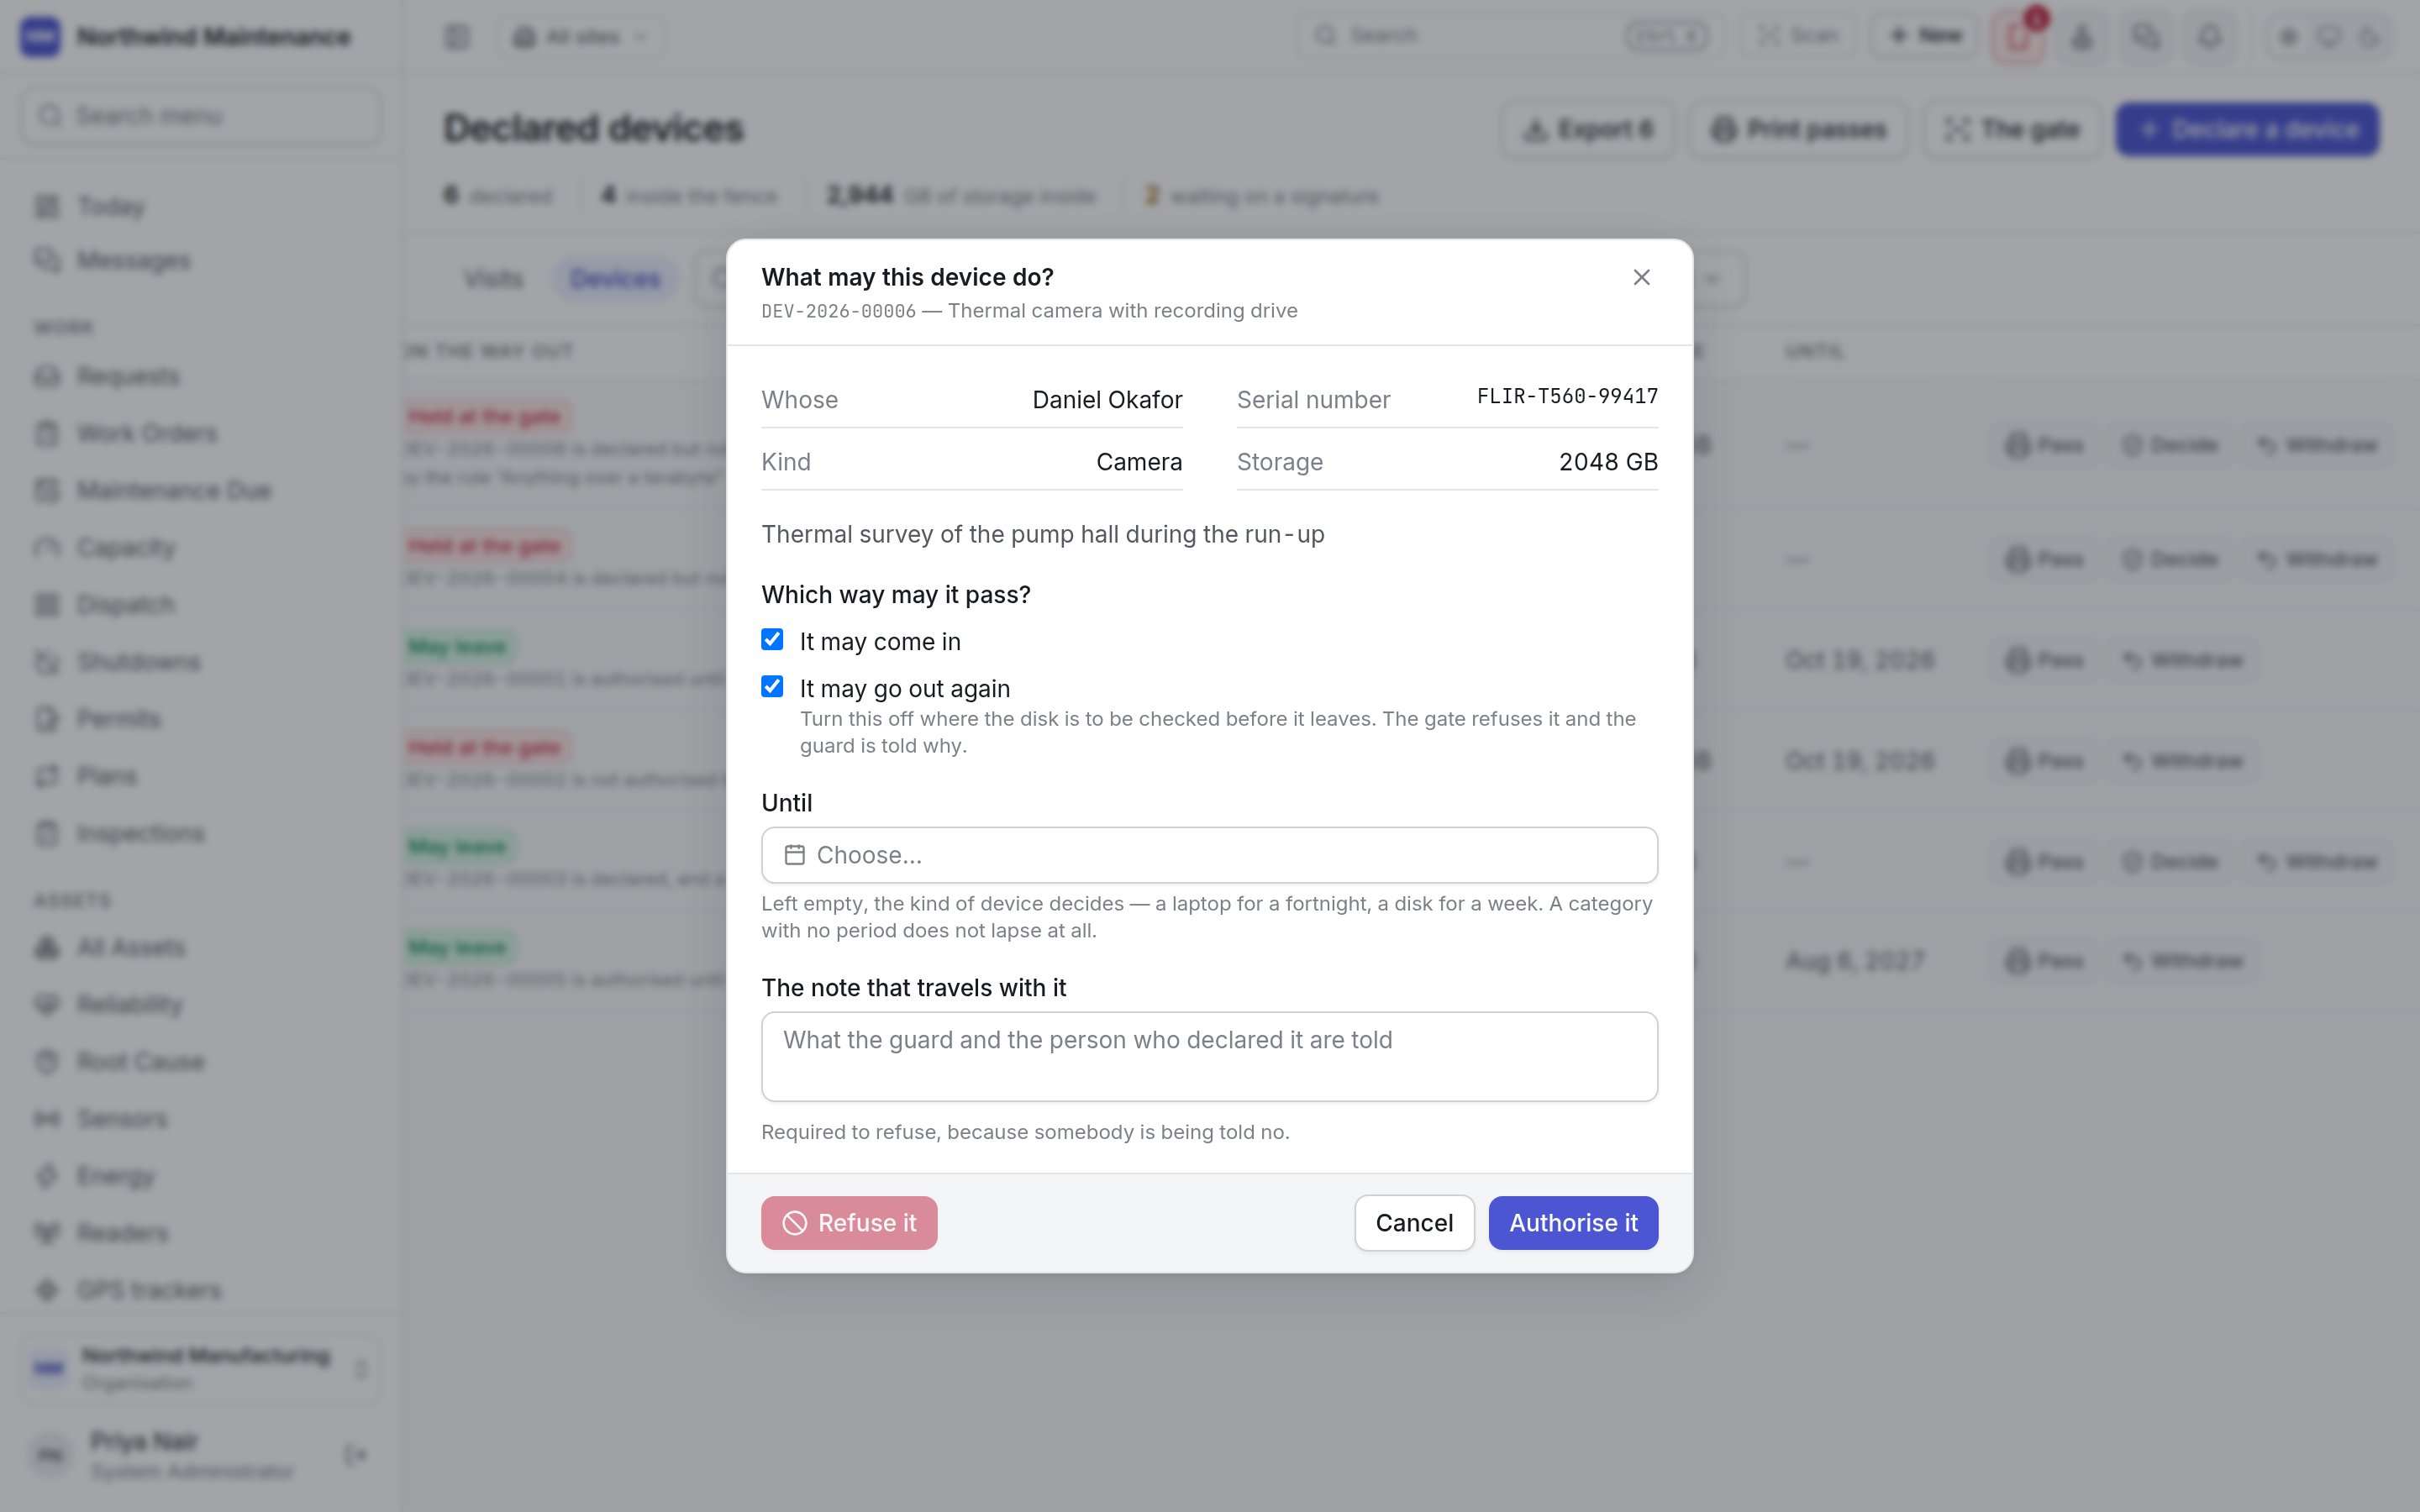This screenshot has width=2420, height=1512.
Task: Open the red alert icon with badge
Action: click(x=2018, y=37)
